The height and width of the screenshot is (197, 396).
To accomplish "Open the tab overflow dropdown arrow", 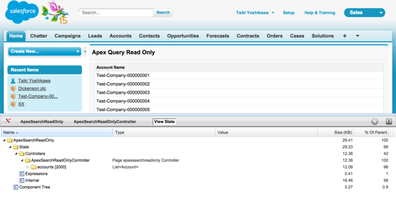I will tap(357, 36).
